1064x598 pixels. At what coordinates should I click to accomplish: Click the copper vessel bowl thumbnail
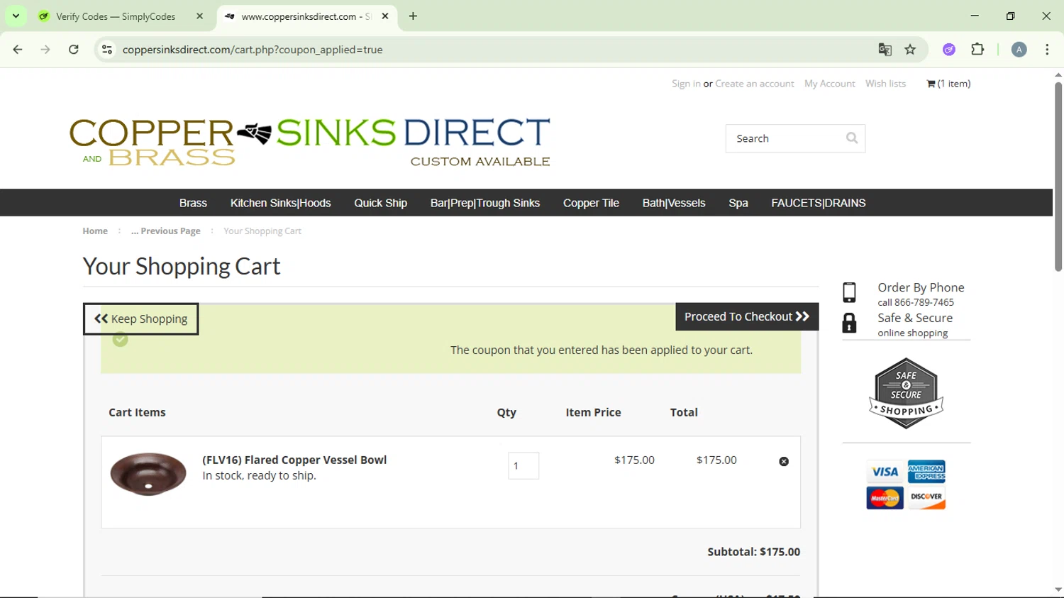(148, 474)
